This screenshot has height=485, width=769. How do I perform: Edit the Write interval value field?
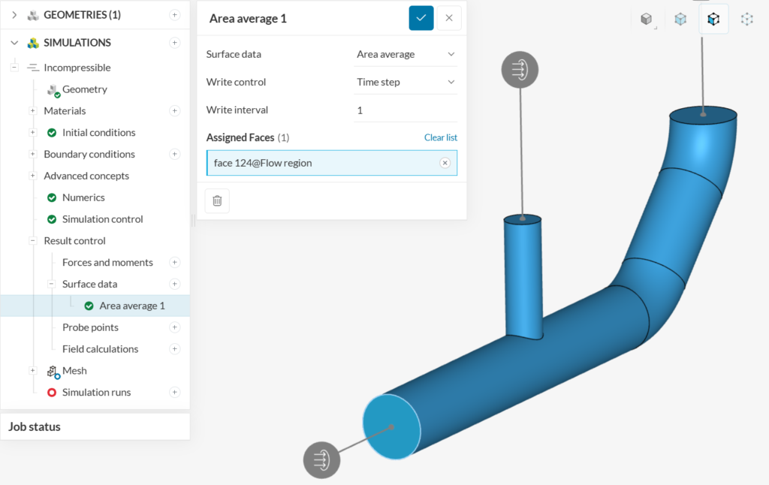(406, 110)
